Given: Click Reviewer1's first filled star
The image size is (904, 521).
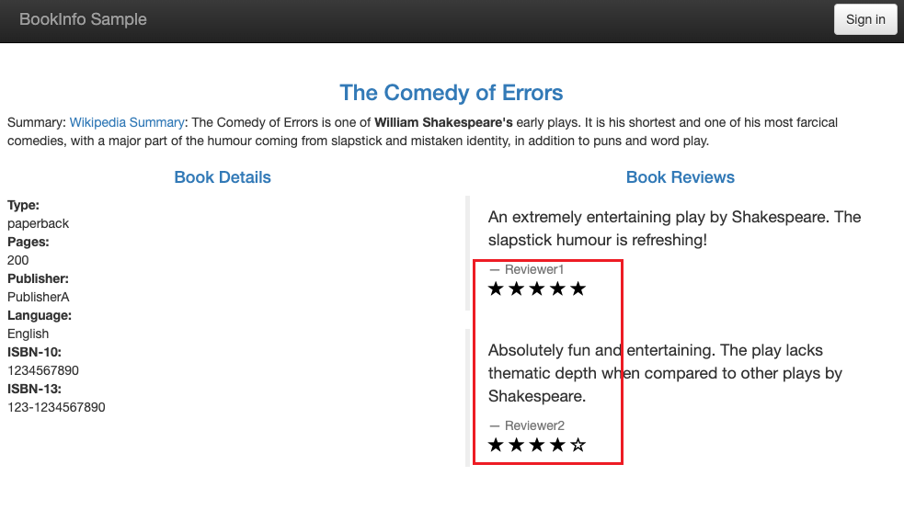Looking at the screenshot, I should pos(496,289).
